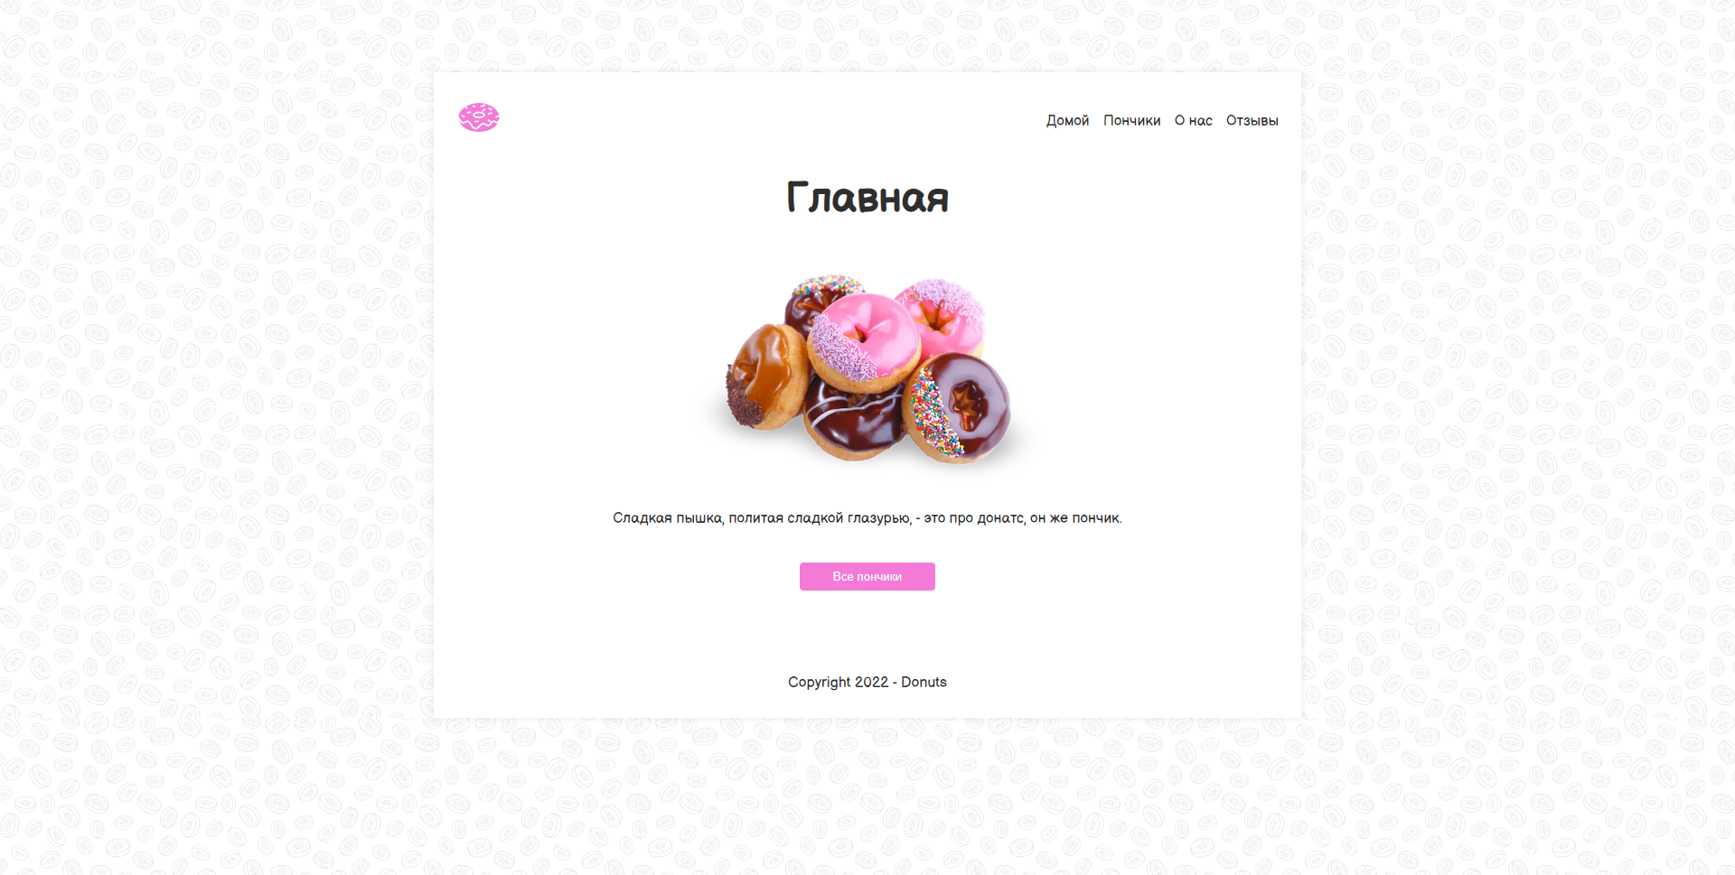The width and height of the screenshot is (1735, 875).
Task: Click the pink frosted donut in the image
Action: 863,341
